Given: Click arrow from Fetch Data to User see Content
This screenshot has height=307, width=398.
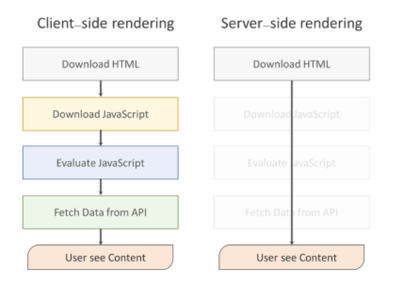Looking at the screenshot, I should point(101,236).
